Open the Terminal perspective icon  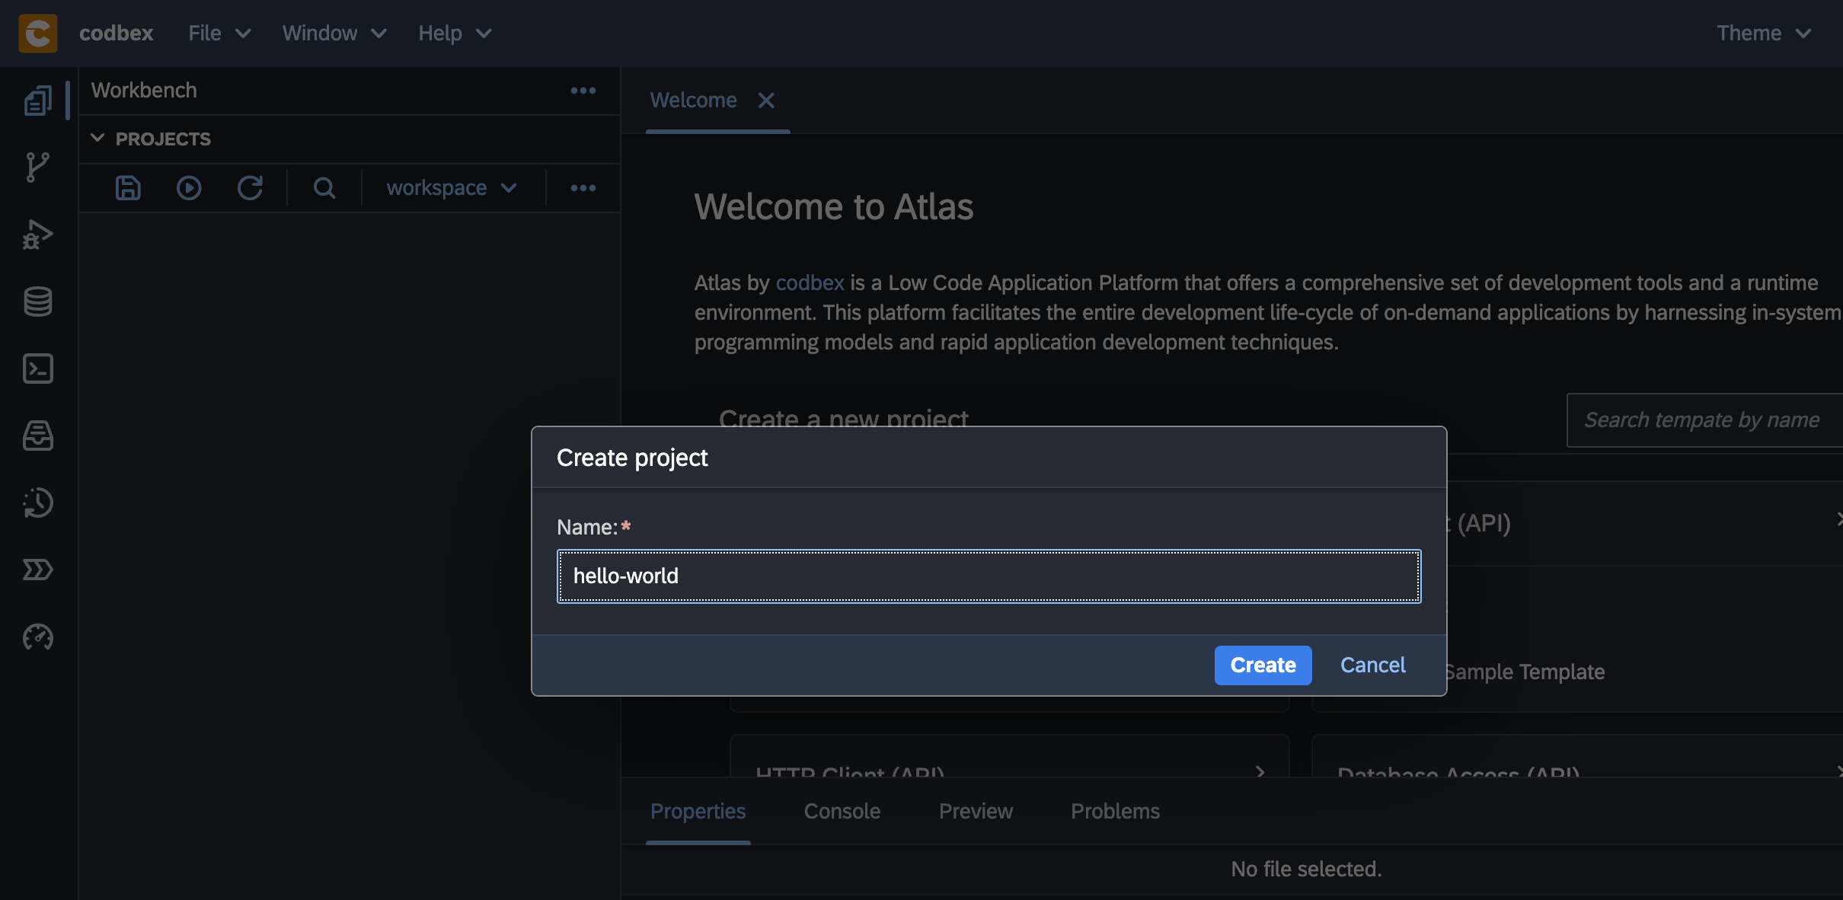(x=37, y=369)
